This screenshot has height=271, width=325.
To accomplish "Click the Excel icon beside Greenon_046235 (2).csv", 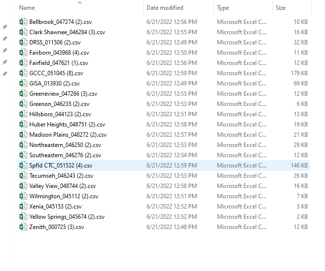I will [x=23, y=104].
